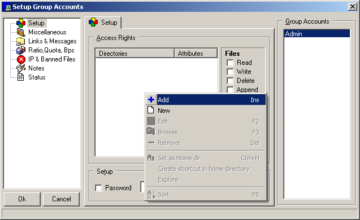Viewport: 360px width, 220px height.
Task: Enable the Read files checkbox
Action: click(x=230, y=63)
